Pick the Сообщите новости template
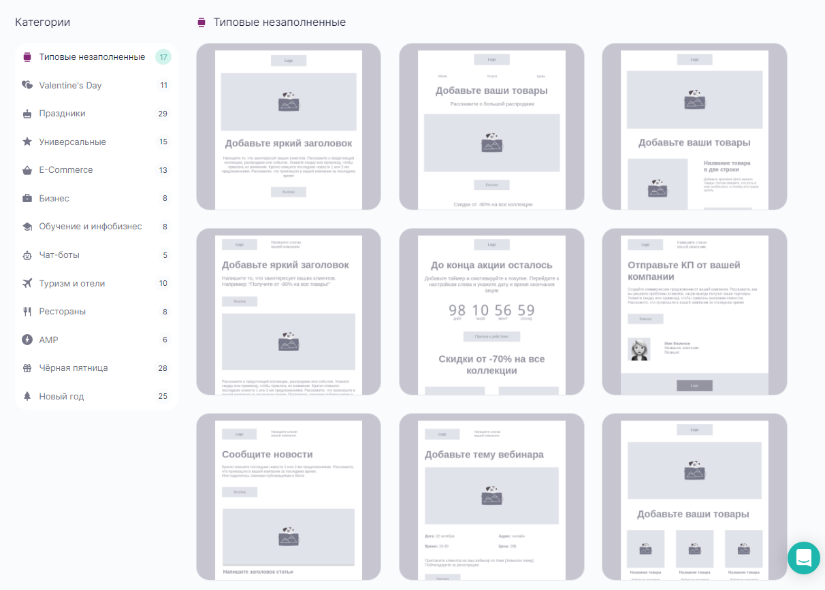825x590 pixels. 289,497
